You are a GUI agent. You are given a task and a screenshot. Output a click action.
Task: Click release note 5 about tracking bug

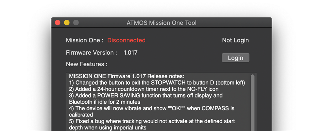152,124
